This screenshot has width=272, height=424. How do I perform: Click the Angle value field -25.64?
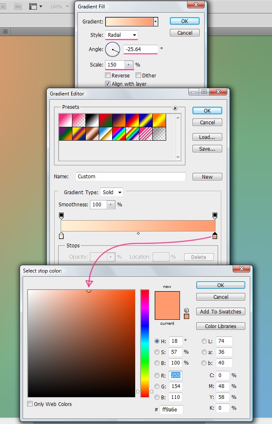tap(141, 49)
